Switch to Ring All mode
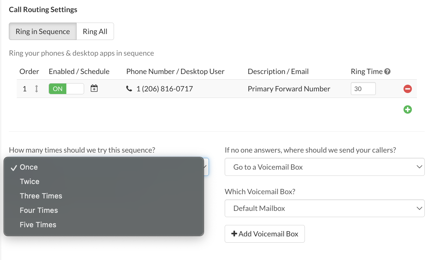 click(x=95, y=31)
